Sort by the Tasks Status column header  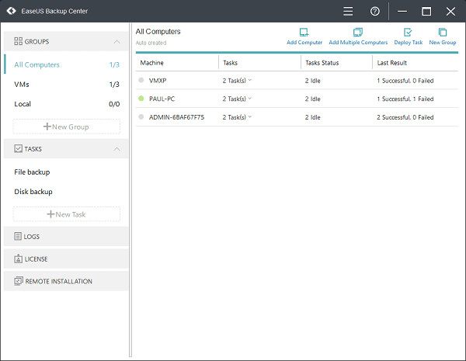point(322,63)
